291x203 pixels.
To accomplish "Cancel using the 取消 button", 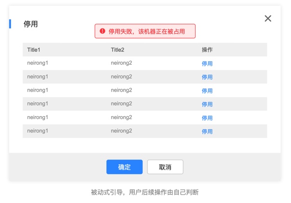I will pos(165,167).
